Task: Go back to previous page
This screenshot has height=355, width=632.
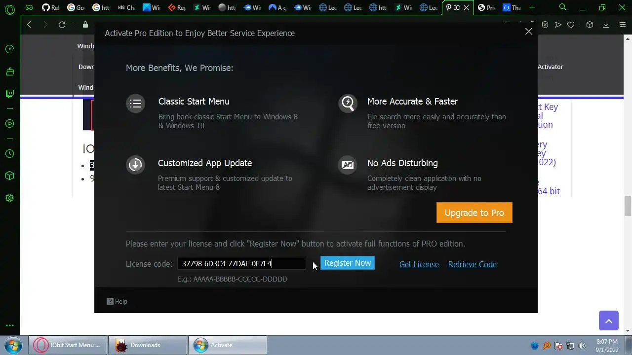Action: pyautogui.click(x=29, y=25)
